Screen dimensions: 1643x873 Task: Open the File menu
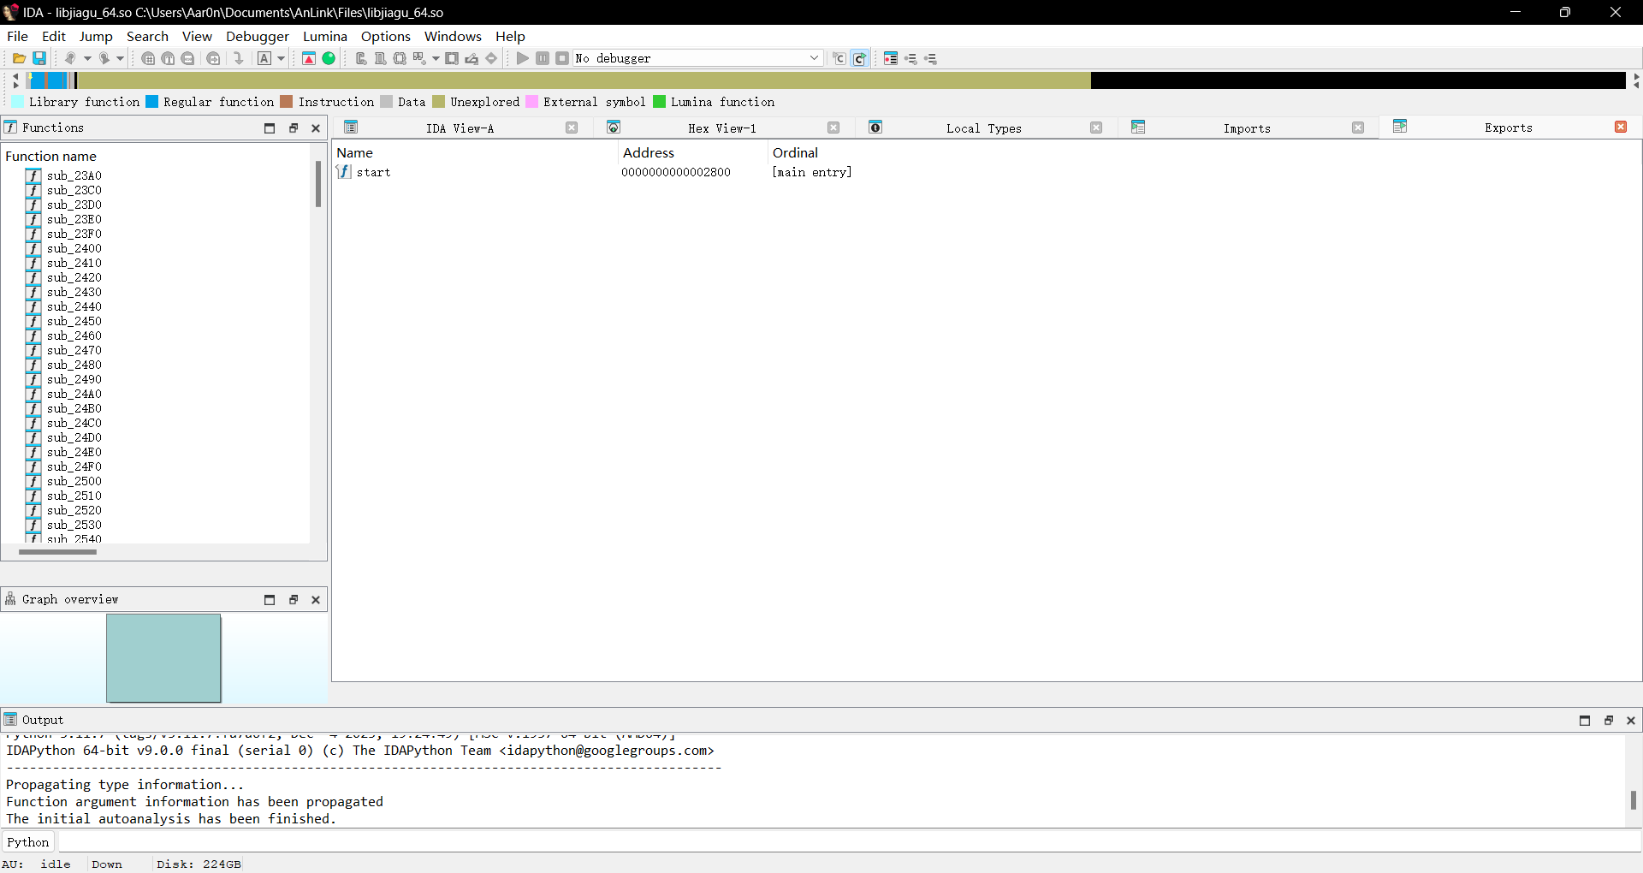[x=17, y=36]
